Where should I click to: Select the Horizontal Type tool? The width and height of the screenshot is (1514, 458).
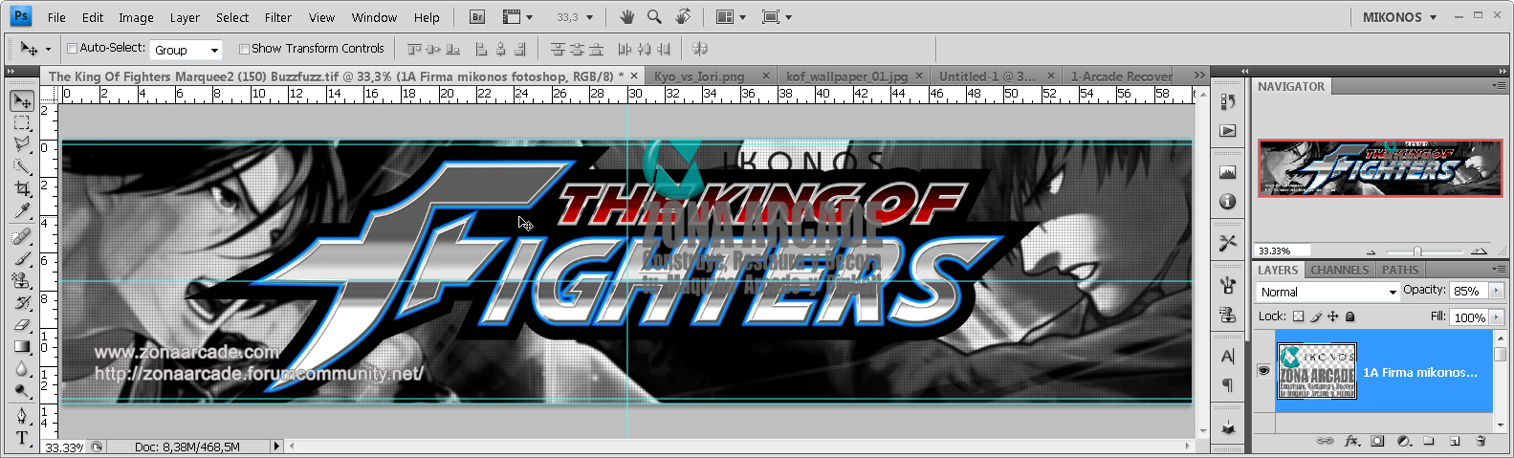22,438
